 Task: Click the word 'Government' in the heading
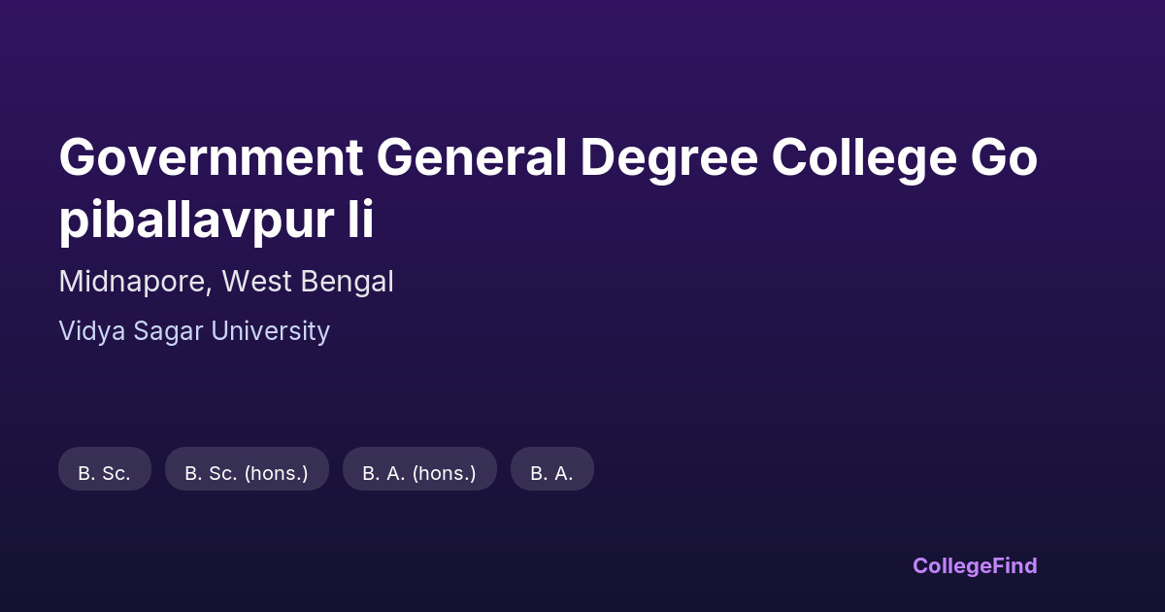click(x=211, y=159)
